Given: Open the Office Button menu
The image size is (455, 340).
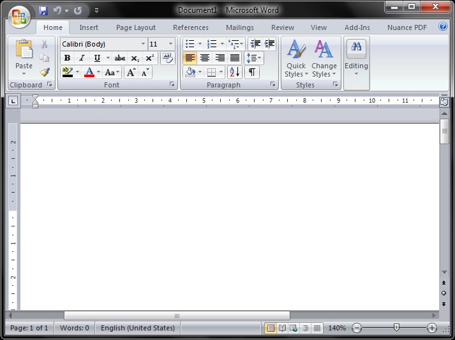Looking at the screenshot, I should tap(19, 16).
